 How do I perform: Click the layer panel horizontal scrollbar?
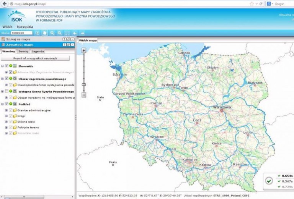pyautogui.click(x=24, y=197)
